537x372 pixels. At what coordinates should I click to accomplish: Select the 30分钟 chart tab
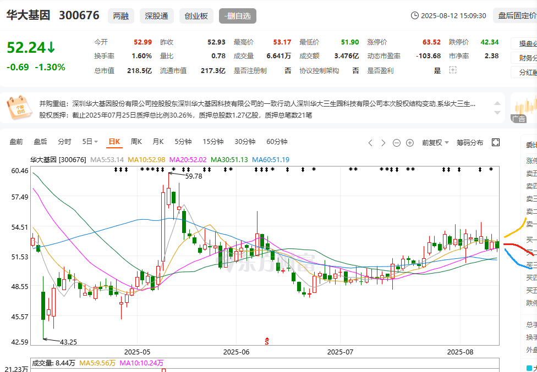pyautogui.click(x=245, y=142)
